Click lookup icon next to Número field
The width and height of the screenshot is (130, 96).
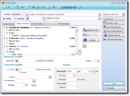point(27,15)
